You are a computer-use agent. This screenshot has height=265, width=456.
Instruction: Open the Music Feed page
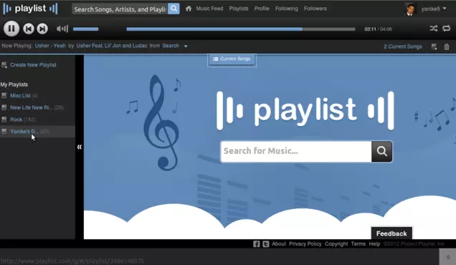pyautogui.click(x=209, y=9)
